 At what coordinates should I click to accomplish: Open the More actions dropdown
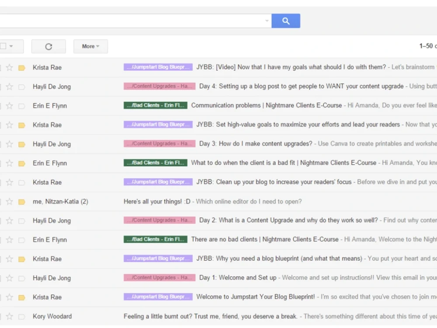point(90,46)
